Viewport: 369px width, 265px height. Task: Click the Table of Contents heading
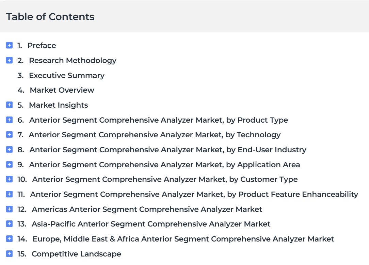pyautogui.click(x=50, y=17)
